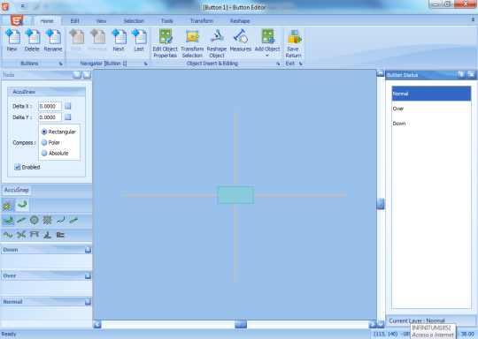Viewport: 478px width, 339px height.
Task: Open the Transform ribbon tab
Action: pos(202,21)
